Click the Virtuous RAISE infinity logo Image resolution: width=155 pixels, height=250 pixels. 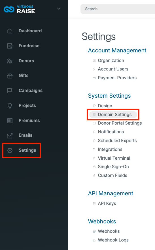[x=9, y=9]
